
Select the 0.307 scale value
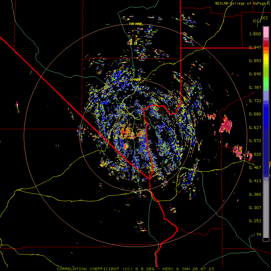pyautogui.click(x=255, y=207)
